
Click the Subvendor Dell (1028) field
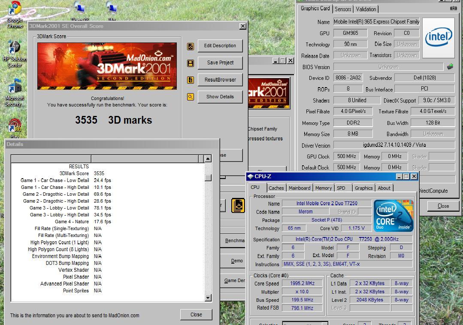point(425,78)
